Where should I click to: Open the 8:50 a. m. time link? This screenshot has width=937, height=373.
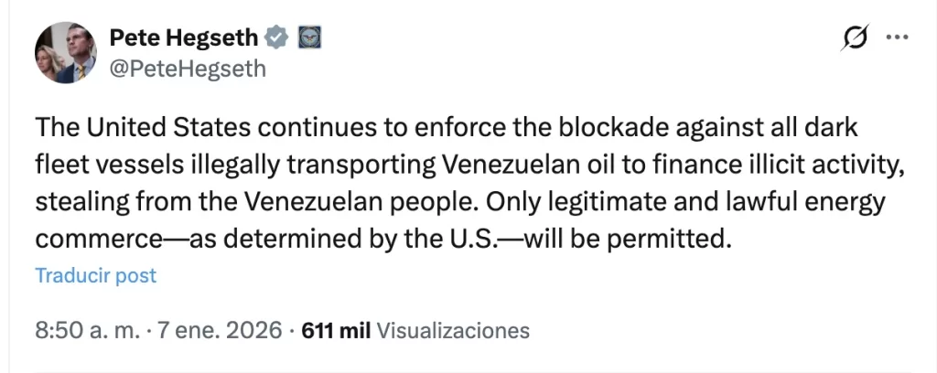point(85,330)
